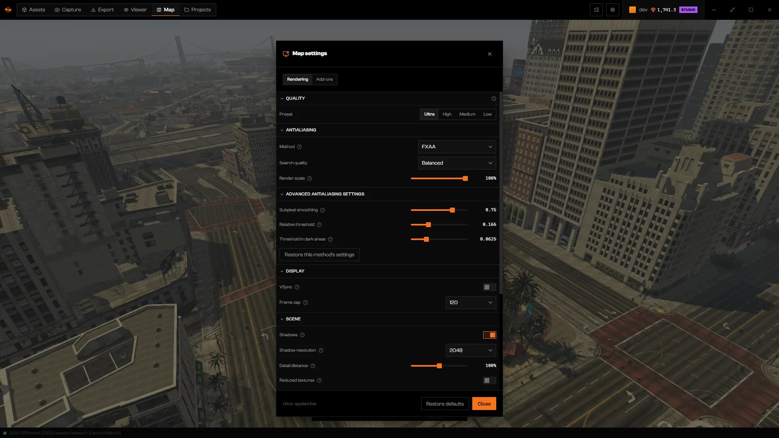Viewport: 779px width, 438px height.
Task: Click the orange Close button
Action: pos(484,404)
